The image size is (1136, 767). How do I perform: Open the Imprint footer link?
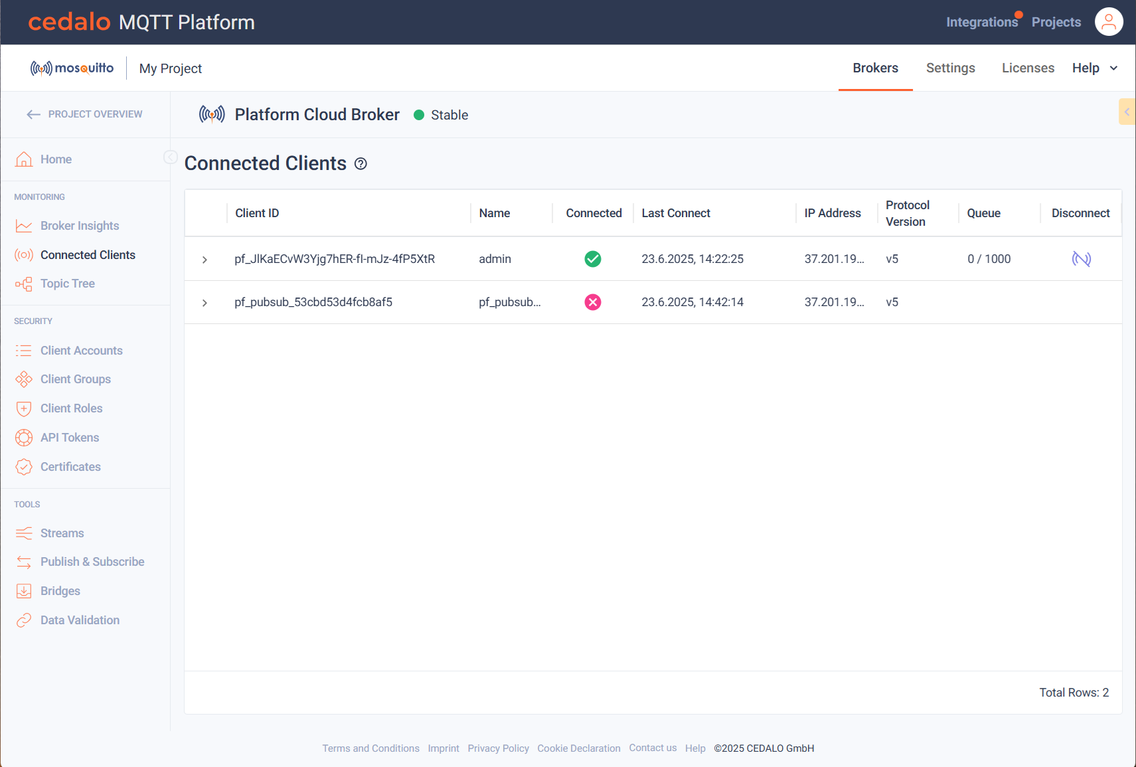click(444, 748)
